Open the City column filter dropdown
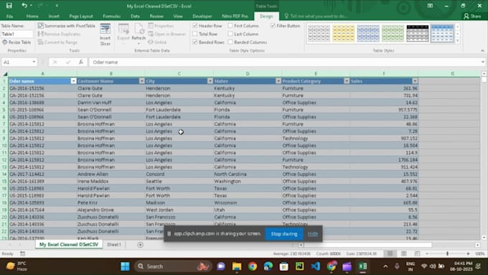This screenshot has height=275, width=488. [x=210, y=81]
